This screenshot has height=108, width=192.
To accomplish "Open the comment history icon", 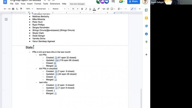I will [113, 1].
